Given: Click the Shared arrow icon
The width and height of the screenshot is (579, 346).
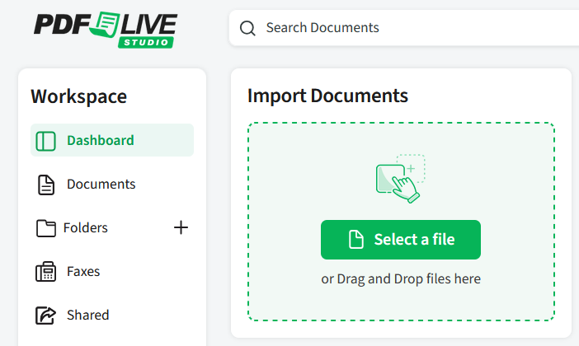Looking at the screenshot, I should pyautogui.click(x=46, y=316).
